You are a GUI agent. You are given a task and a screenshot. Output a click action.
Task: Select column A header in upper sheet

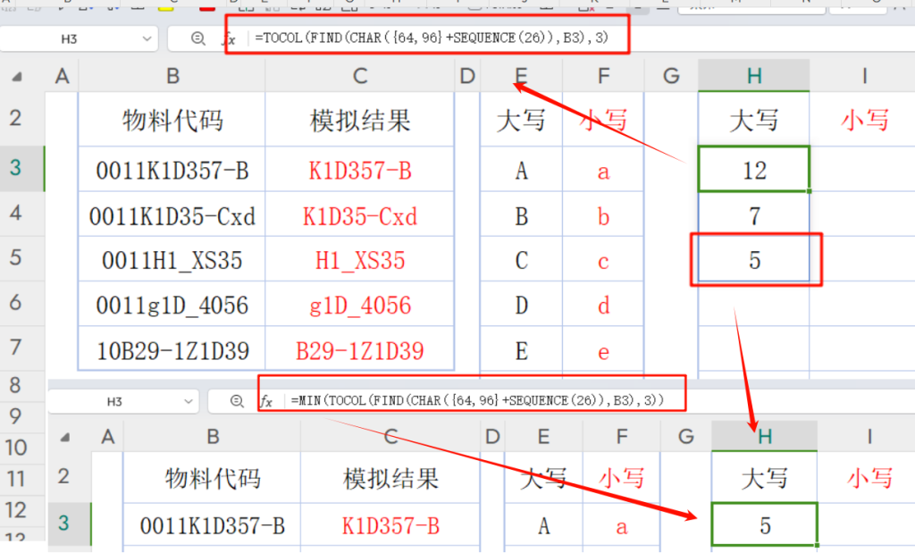[62, 76]
